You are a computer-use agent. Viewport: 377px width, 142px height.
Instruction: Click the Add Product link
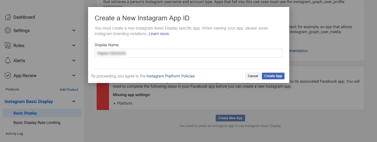point(69,90)
